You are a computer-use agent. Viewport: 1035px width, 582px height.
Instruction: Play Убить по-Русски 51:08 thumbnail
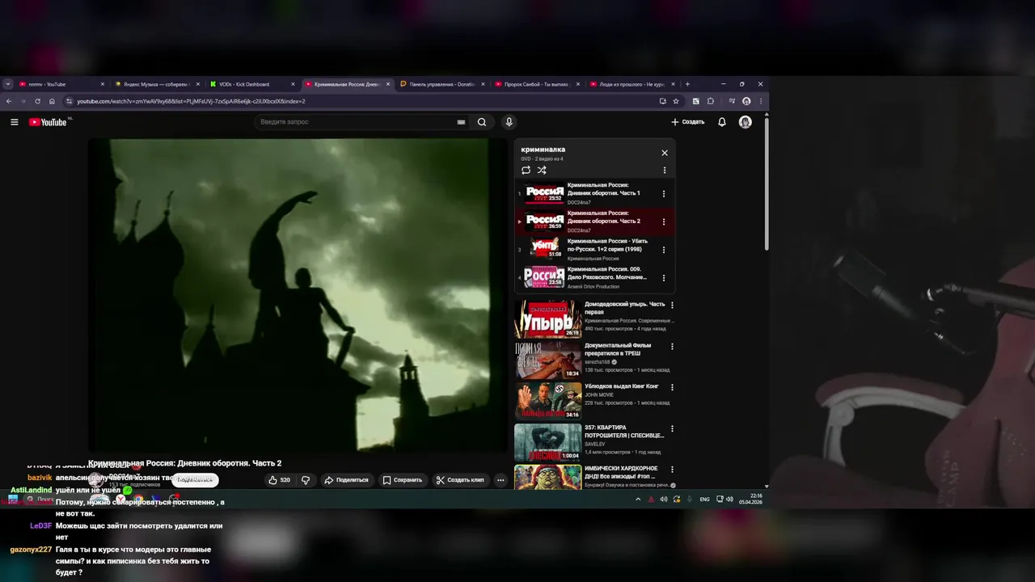tap(544, 250)
